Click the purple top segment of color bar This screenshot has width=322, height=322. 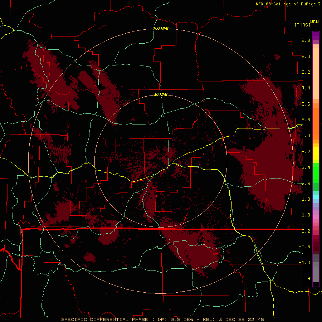click(x=316, y=36)
